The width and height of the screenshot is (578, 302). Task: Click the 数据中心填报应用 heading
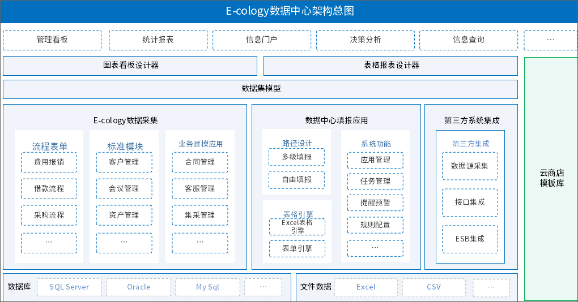tap(336, 120)
